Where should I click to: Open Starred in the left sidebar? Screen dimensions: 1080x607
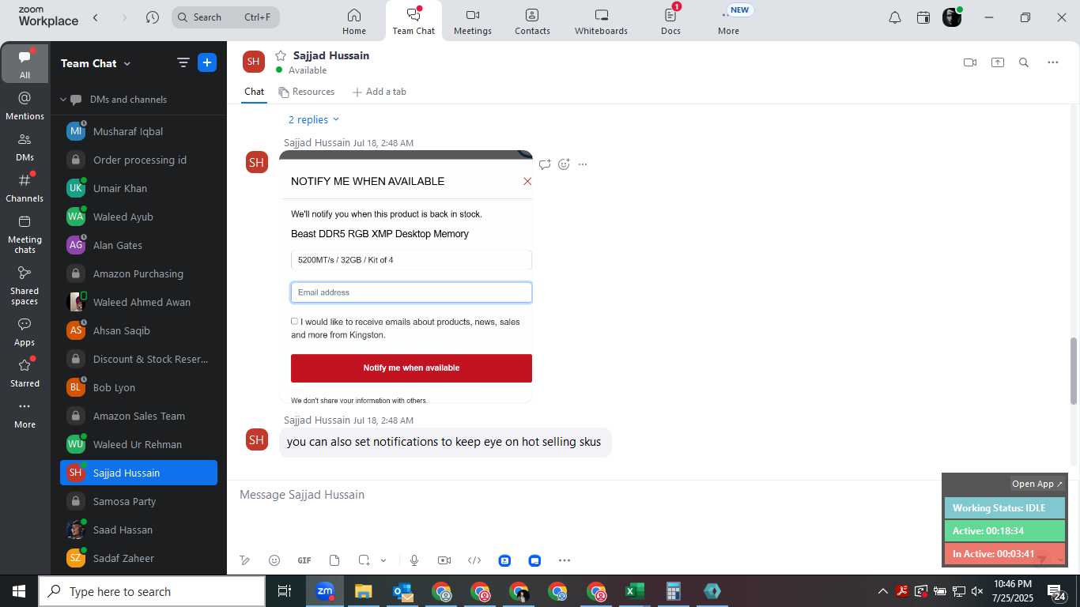pos(25,373)
